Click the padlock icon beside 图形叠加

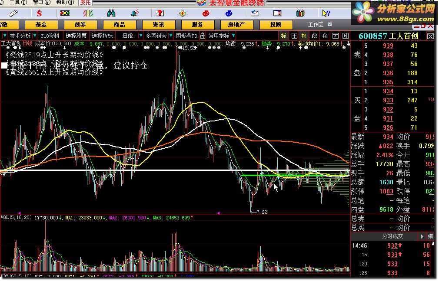click(203, 36)
